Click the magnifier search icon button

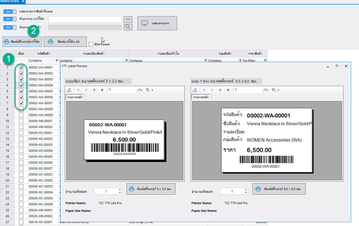point(128,27)
